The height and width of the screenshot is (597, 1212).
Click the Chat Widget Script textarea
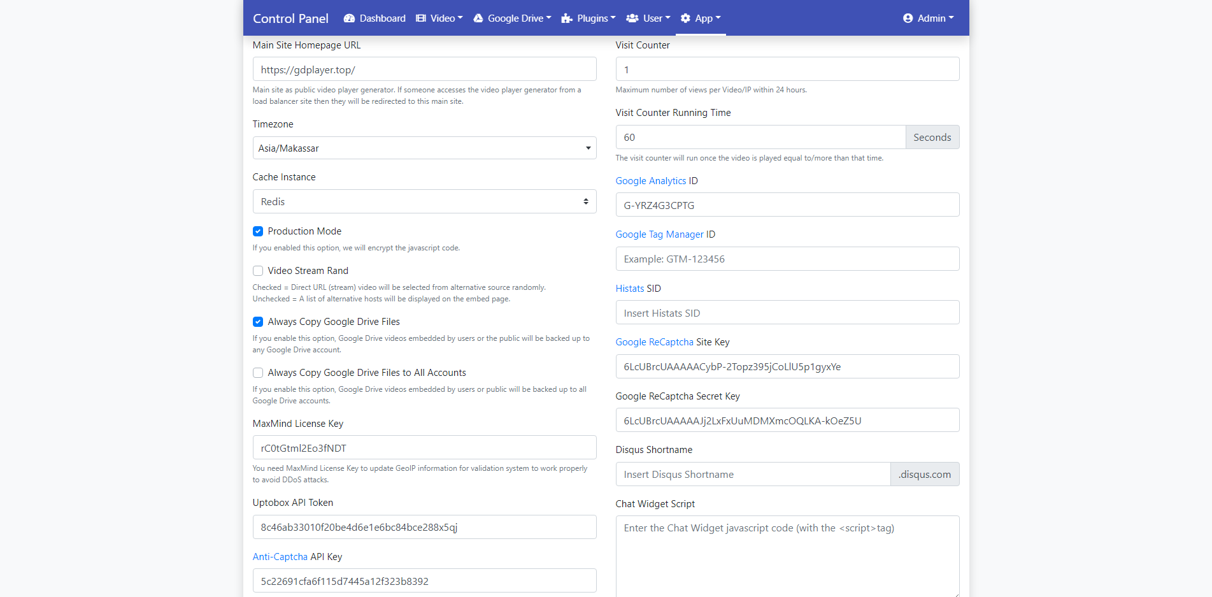(788, 556)
